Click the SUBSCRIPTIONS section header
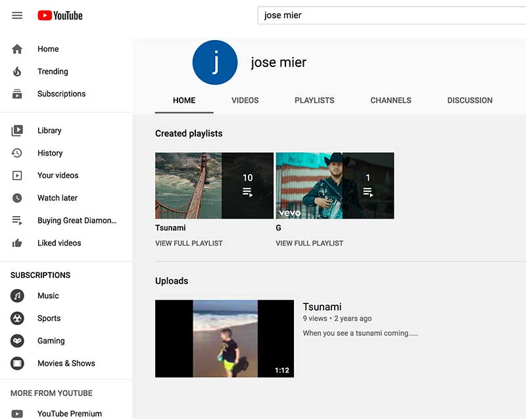Image resolution: width=526 pixels, height=419 pixels. click(x=41, y=275)
